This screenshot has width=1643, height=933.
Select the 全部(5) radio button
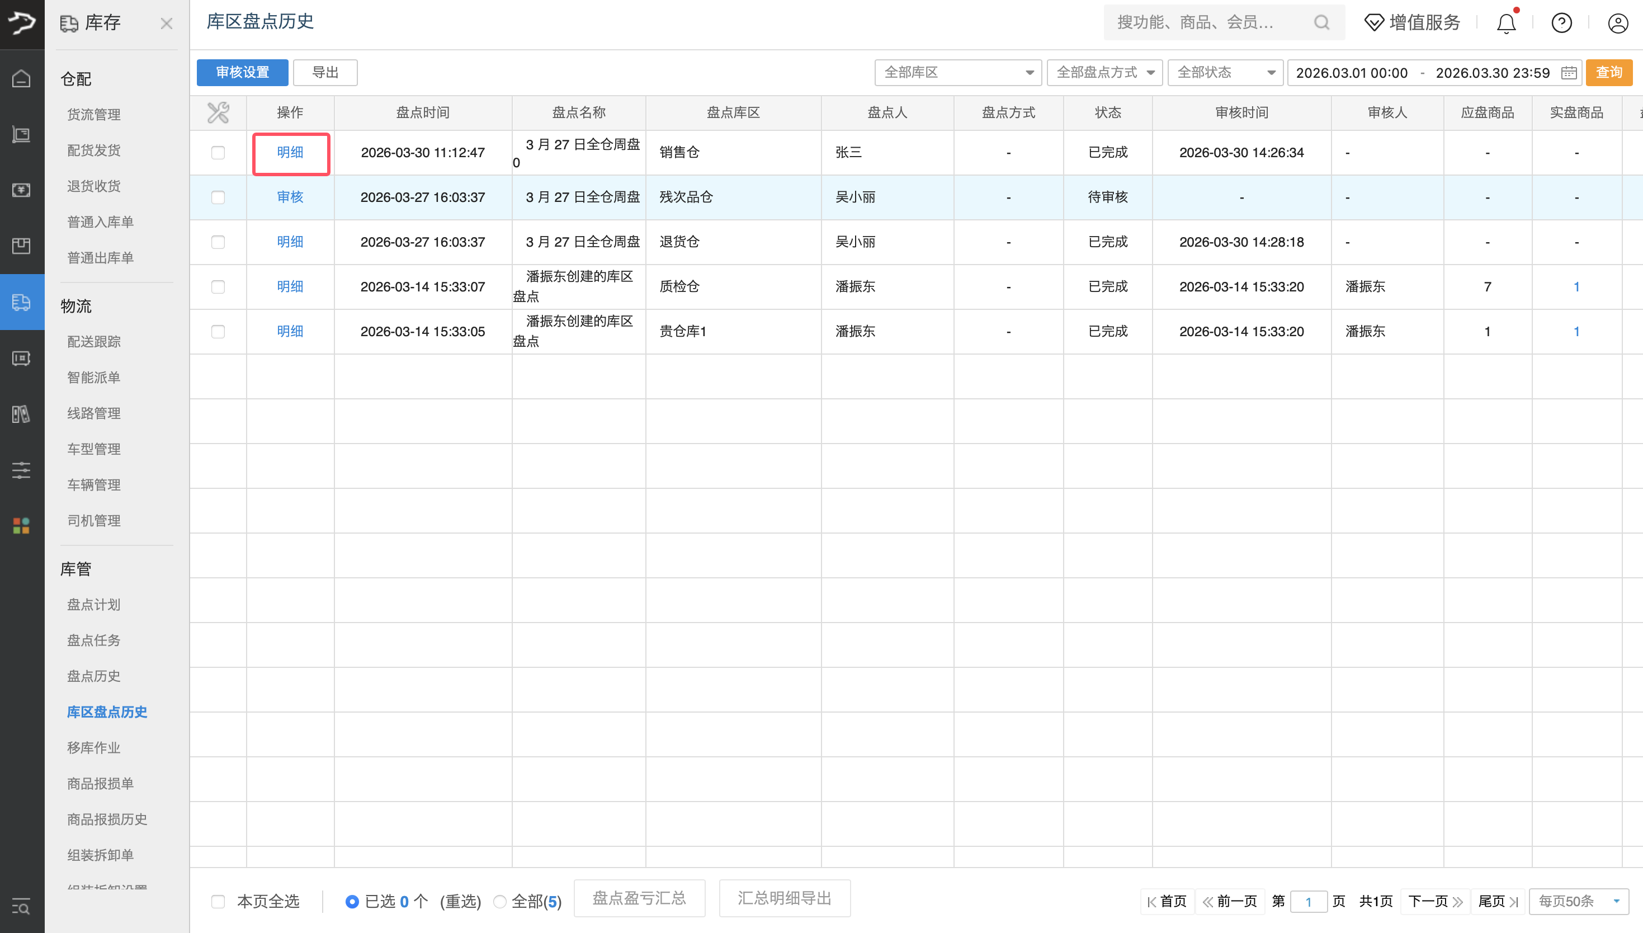(499, 902)
